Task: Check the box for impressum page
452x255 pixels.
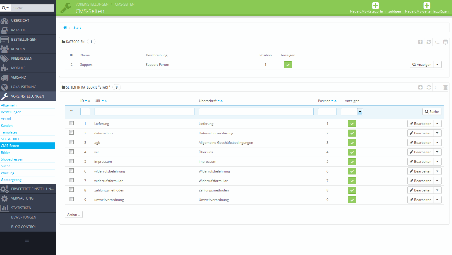Action: pyautogui.click(x=71, y=161)
